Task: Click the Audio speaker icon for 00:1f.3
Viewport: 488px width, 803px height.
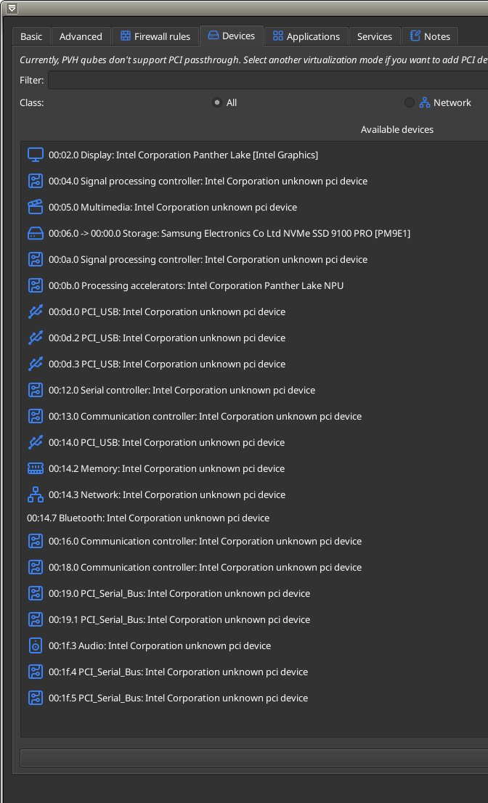Action: 36,645
